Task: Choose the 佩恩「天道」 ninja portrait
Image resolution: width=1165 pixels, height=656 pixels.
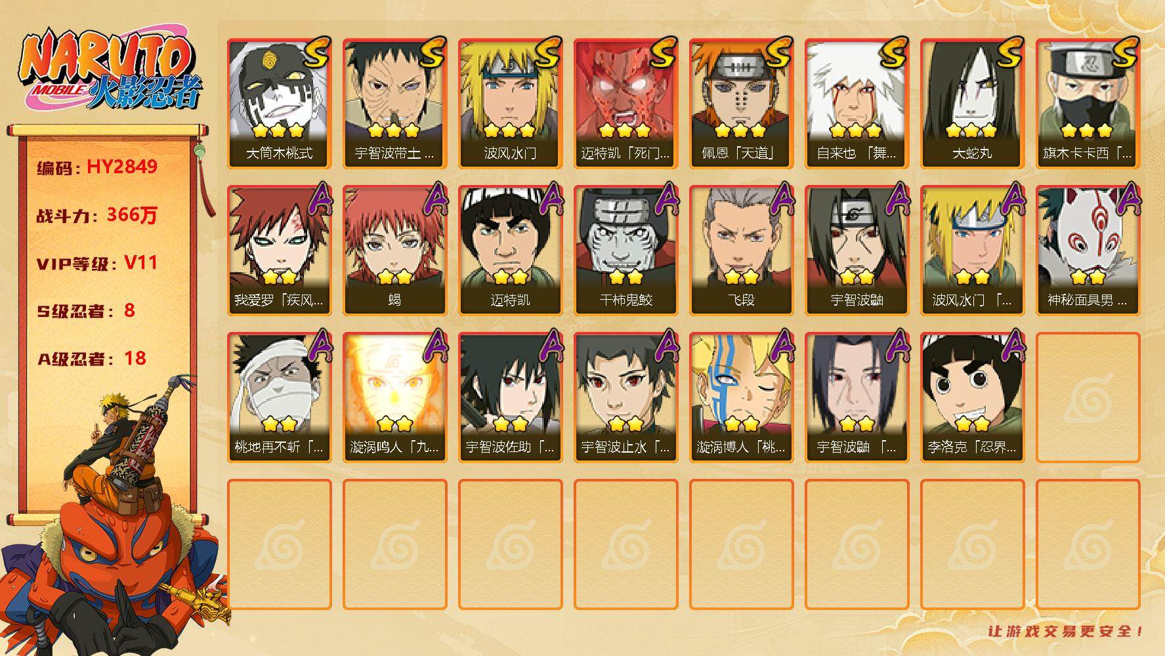Action: [741, 104]
